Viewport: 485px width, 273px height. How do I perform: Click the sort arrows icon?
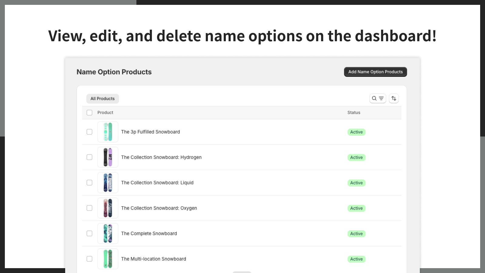point(393,98)
